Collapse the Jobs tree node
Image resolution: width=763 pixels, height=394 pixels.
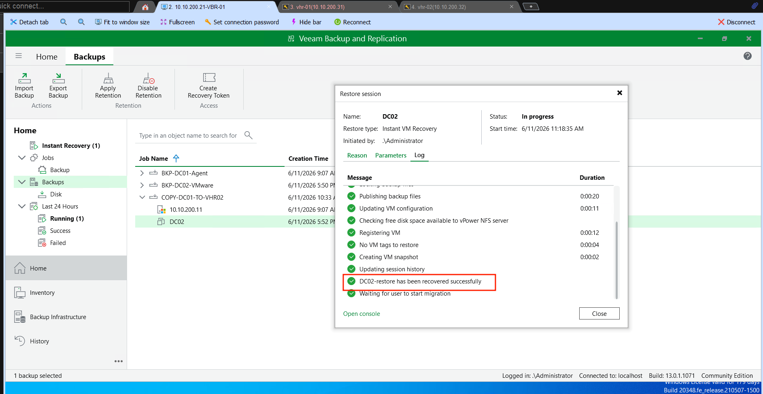(x=22, y=158)
